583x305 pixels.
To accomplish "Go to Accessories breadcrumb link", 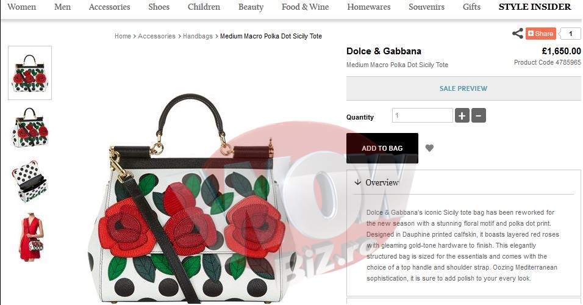I will click(157, 36).
